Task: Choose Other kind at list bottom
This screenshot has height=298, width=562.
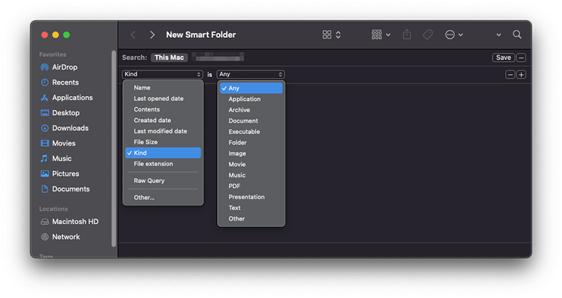Action: pyautogui.click(x=251, y=219)
